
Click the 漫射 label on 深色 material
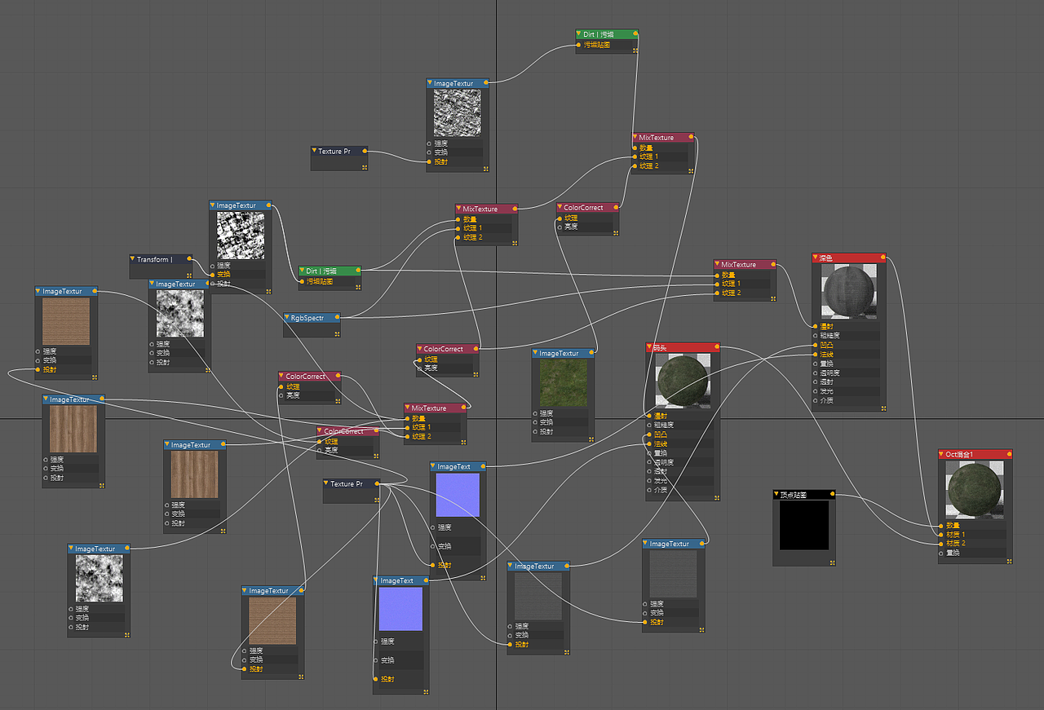(x=825, y=326)
